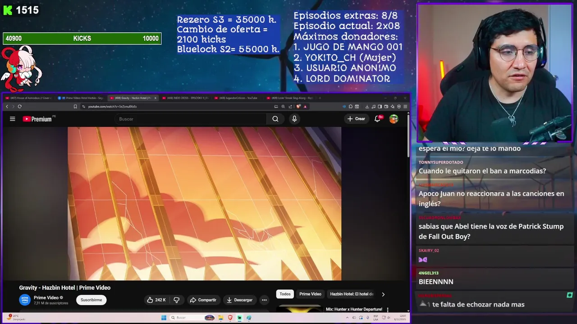Click chat message 'Cuando le quitaron el ban a marcodias?'
Screen dimensions: 577x324
click(x=482, y=171)
